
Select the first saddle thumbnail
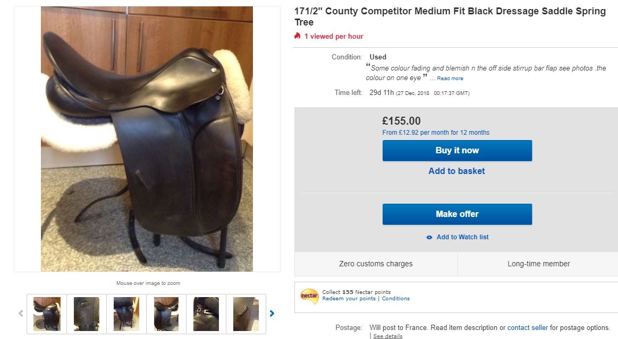click(47, 314)
